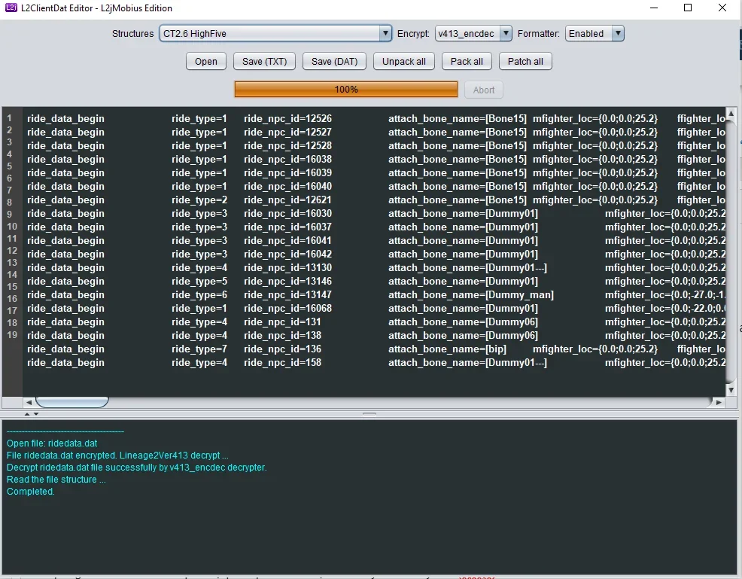Run Unpack all
742x579 pixels.
pos(403,62)
